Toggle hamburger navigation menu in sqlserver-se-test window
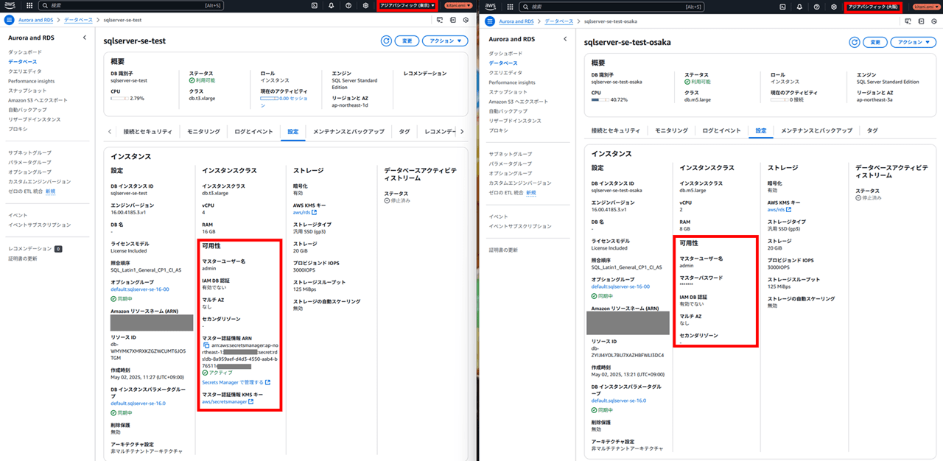 (9, 21)
